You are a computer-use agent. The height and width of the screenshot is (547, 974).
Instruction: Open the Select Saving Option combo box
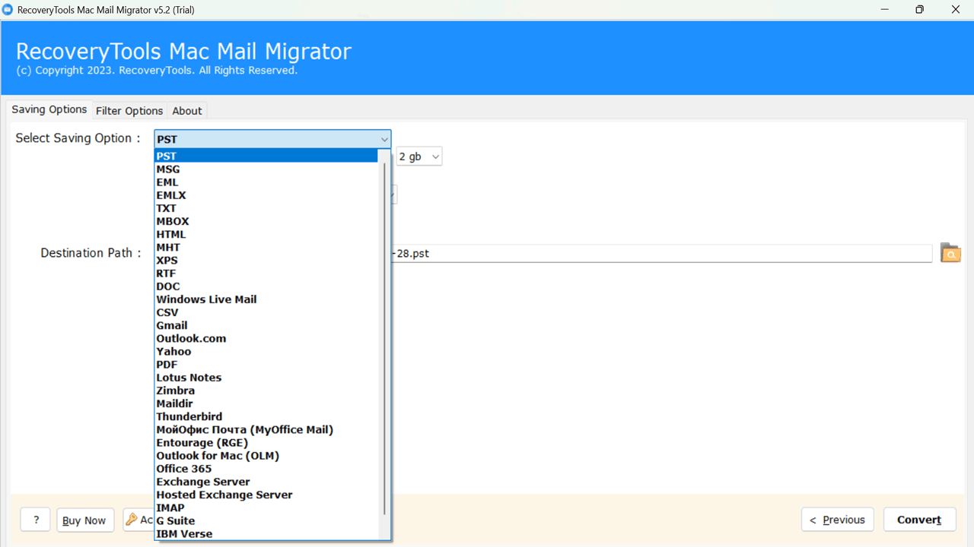pyautogui.click(x=272, y=139)
